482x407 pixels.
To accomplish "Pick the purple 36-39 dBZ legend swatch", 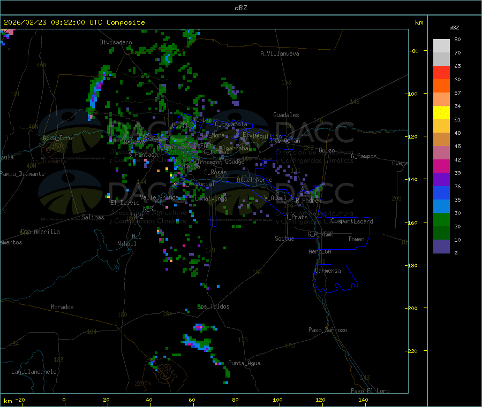I will (x=441, y=179).
